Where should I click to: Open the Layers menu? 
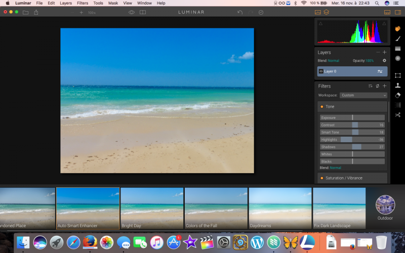tap(66, 3)
